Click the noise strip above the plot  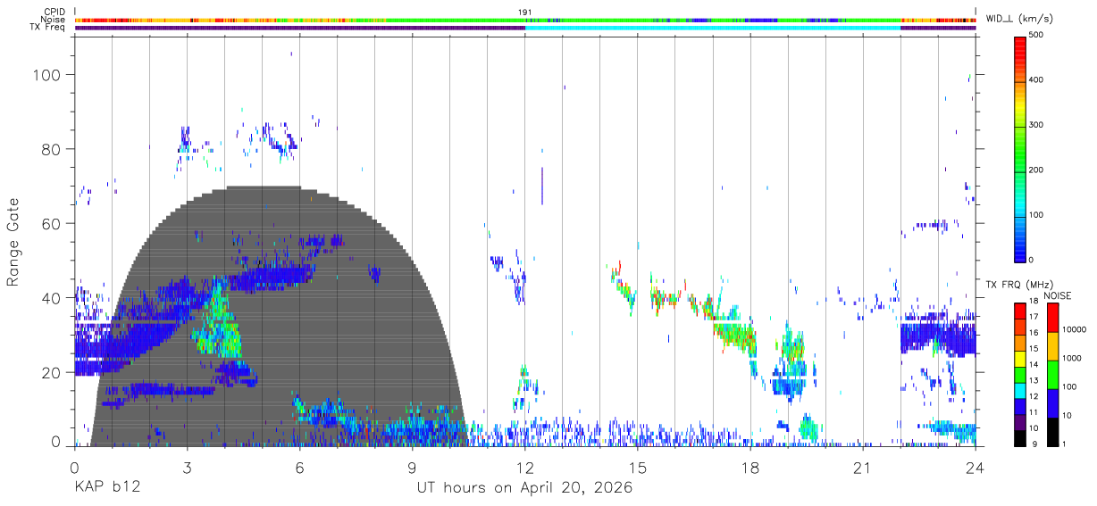(x=524, y=20)
